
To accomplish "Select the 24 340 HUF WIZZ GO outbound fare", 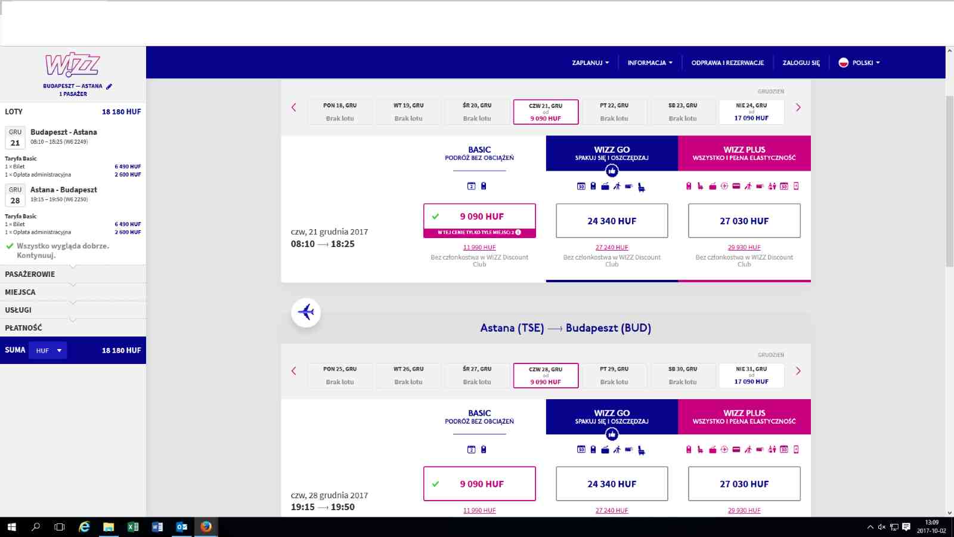I will click(612, 221).
